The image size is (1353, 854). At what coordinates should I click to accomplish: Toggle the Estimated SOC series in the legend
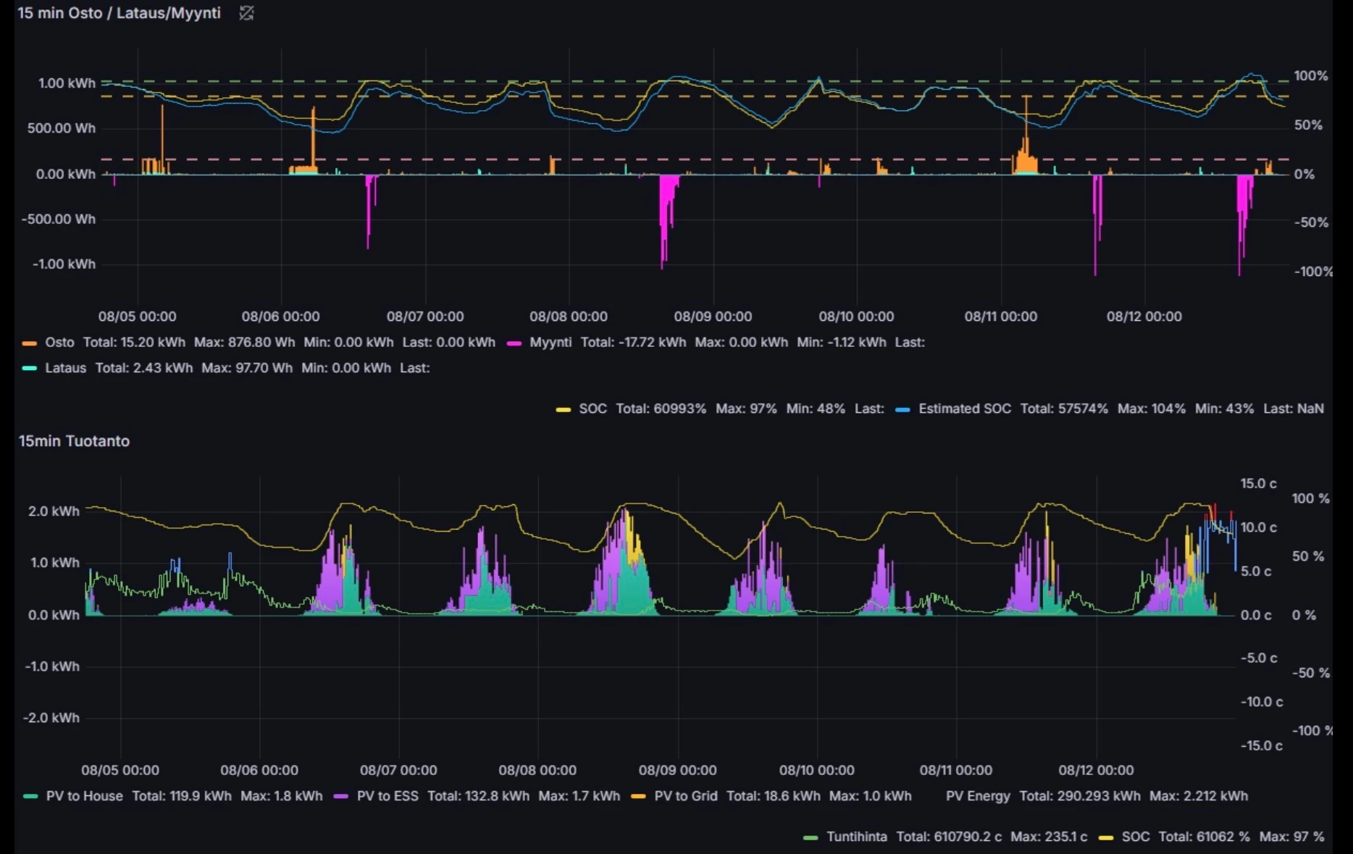pyautogui.click(x=965, y=409)
